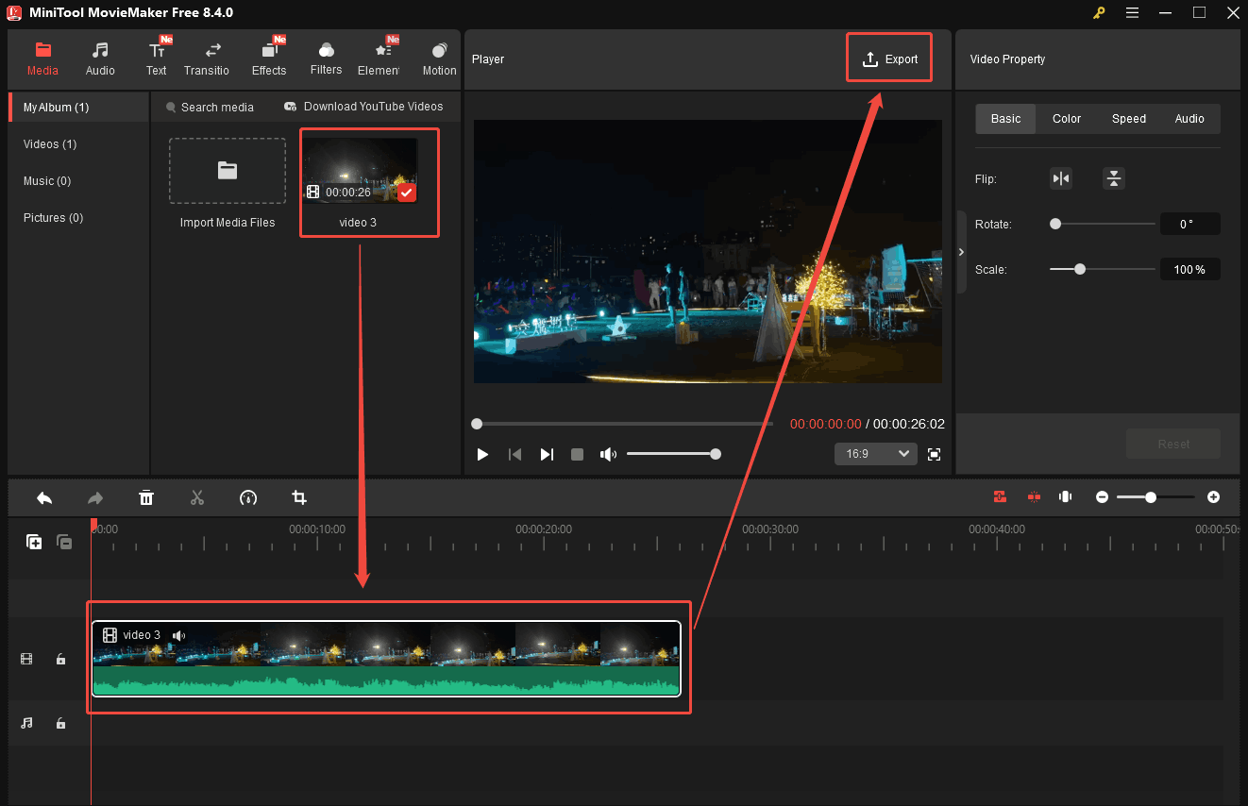
Task: Select the Undo icon in timeline toolbar
Action: 43,497
